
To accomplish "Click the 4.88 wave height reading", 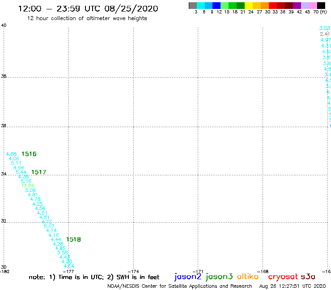I will coord(11,154).
